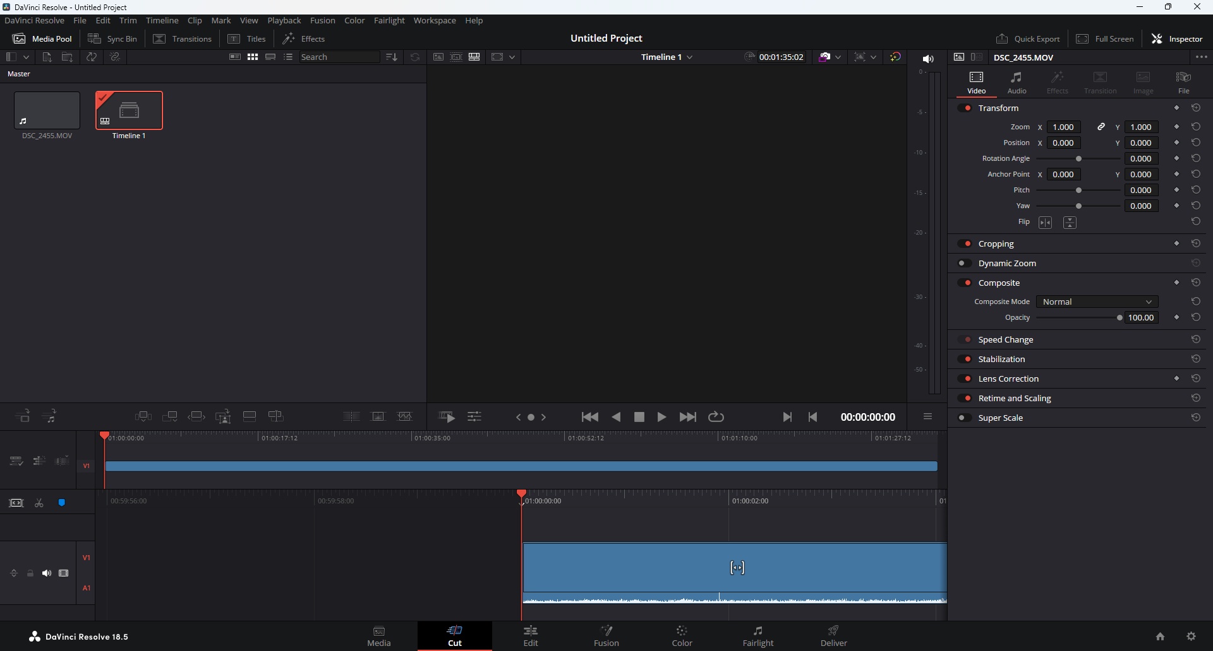
Task: Click the Quick Export button
Action: [1028, 38]
